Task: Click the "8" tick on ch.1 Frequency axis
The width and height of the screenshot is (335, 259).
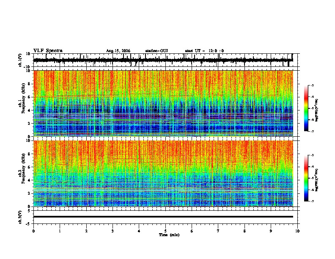Action: pos(30,84)
